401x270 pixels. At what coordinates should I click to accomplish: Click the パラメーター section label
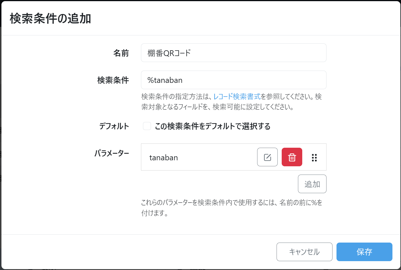click(112, 153)
